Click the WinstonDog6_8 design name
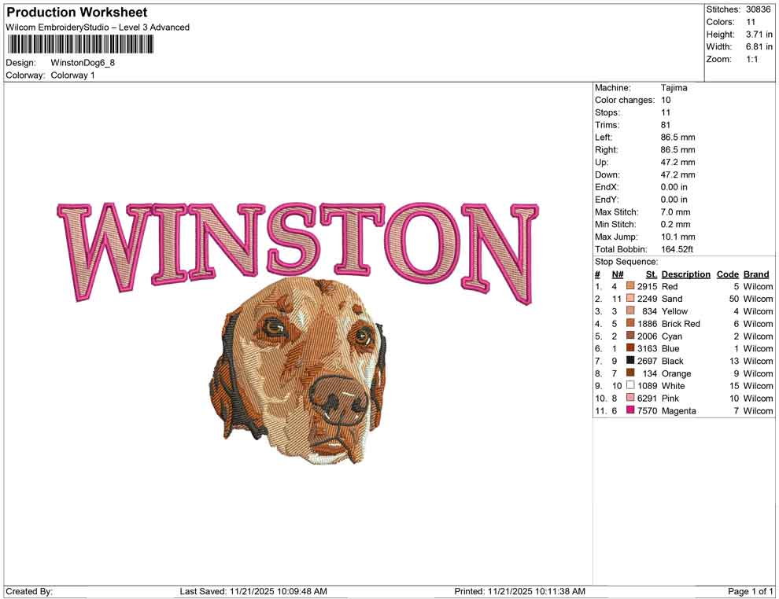779x599 pixels. (83, 63)
